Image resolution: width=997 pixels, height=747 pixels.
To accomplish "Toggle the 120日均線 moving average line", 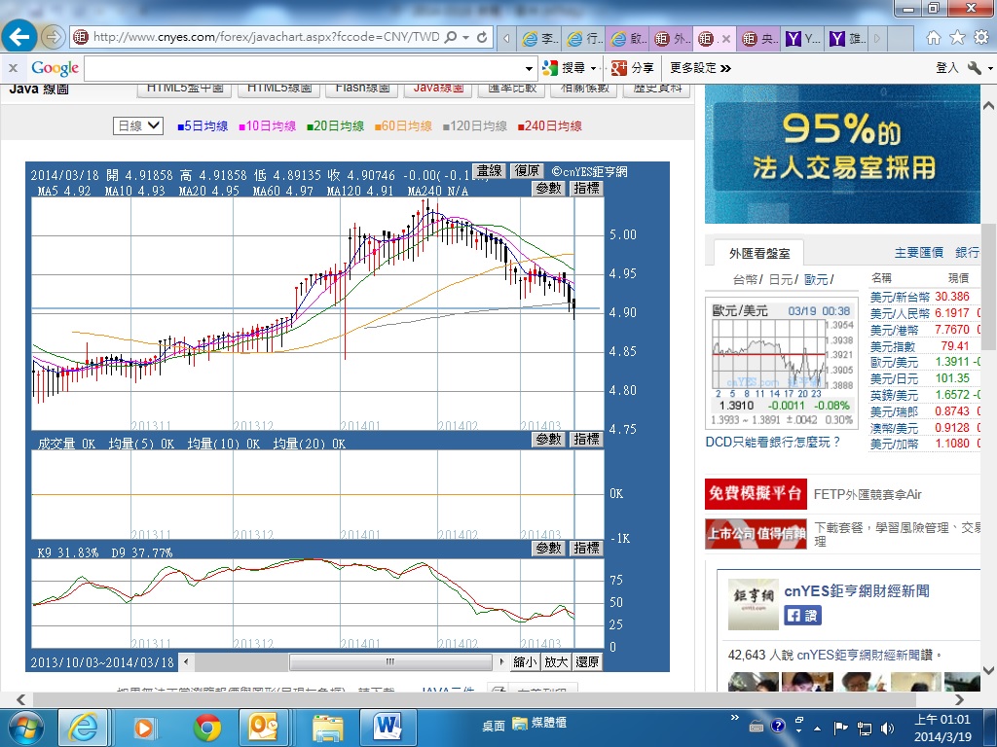I will [475, 125].
